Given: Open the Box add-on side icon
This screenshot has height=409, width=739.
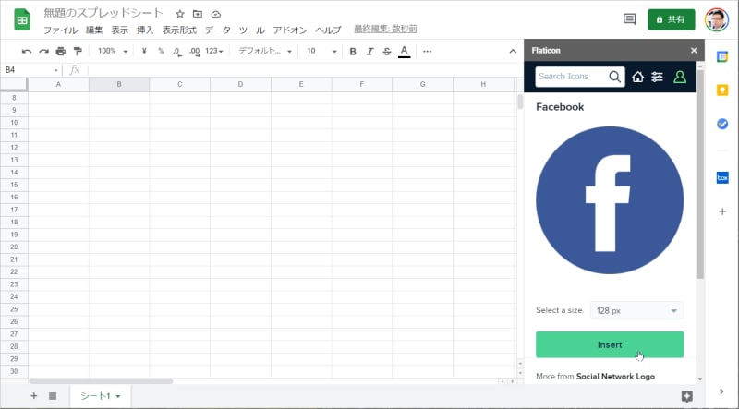Looking at the screenshot, I should 722,177.
